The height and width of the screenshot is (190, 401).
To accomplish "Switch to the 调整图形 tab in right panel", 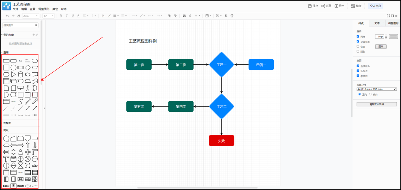I will click(x=393, y=23).
